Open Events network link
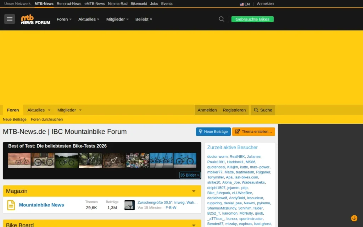 click(167, 4)
